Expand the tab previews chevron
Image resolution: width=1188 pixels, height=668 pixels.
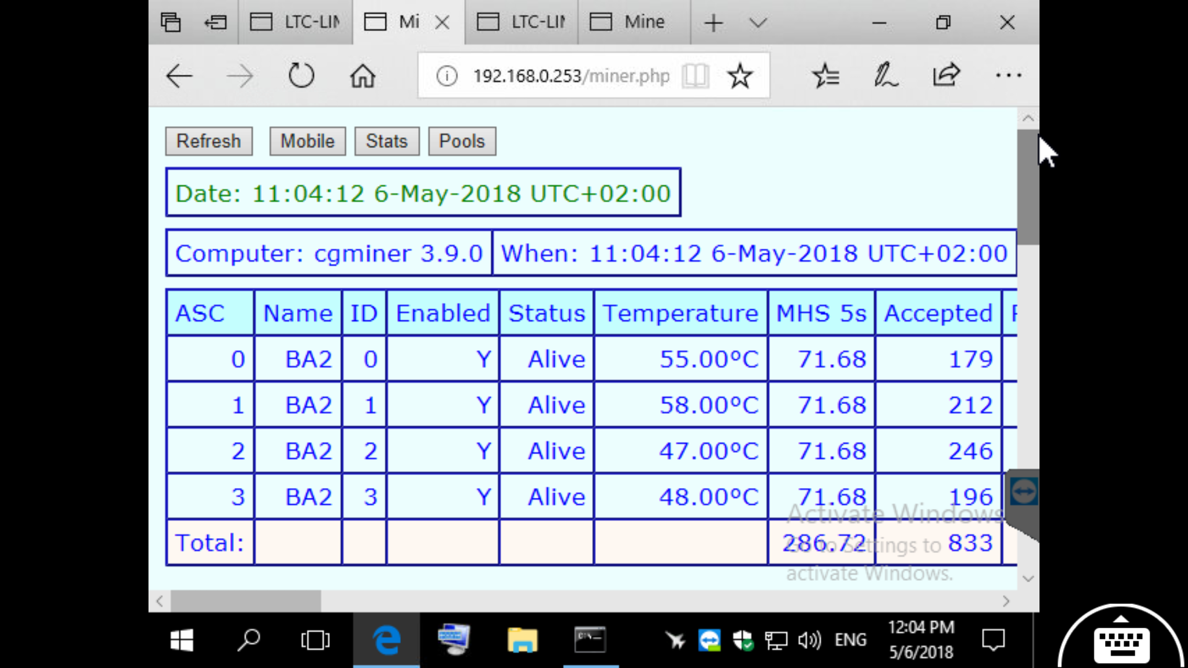coord(758,23)
